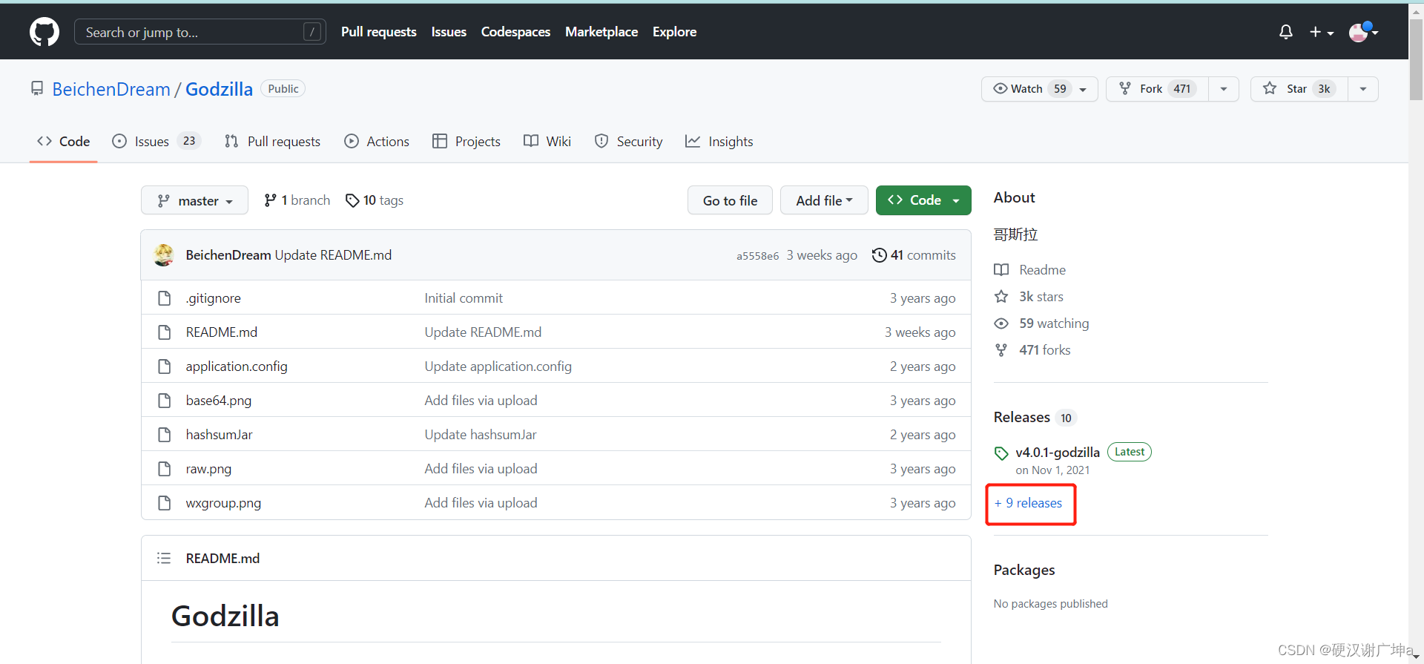Image resolution: width=1424 pixels, height=664 pixels.
Task: Open the user avatar menu
Action: tap(1363, 32)
